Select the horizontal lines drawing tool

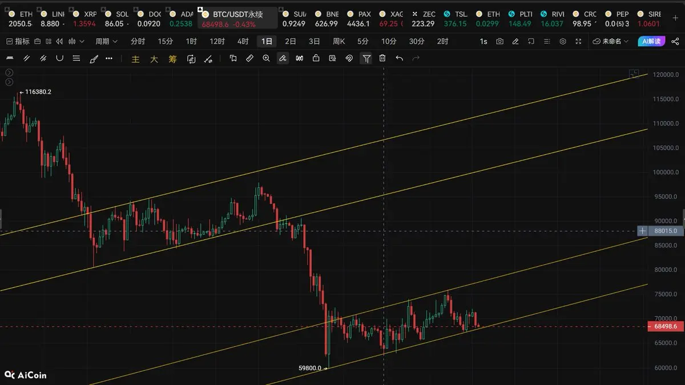(x=76, y=58)
